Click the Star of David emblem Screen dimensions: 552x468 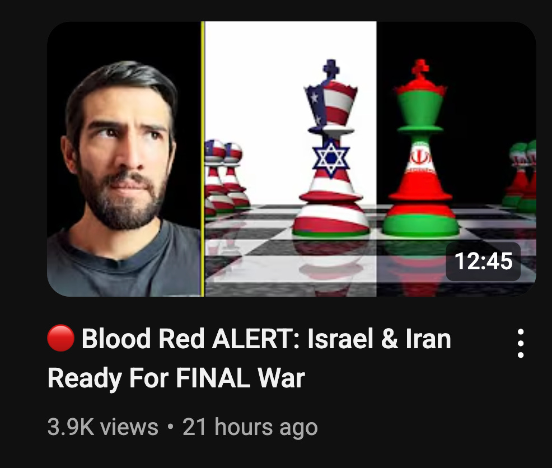331,158
